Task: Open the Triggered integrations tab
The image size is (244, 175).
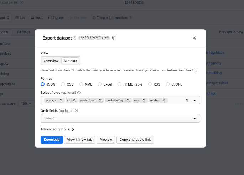Action: pyautogui.click(x=112, y=17)
